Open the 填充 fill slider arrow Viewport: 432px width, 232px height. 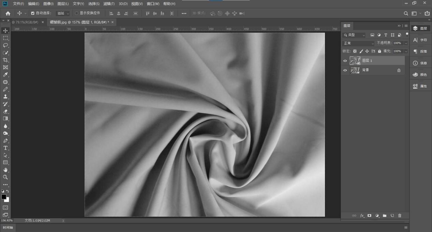click(406, 51)
